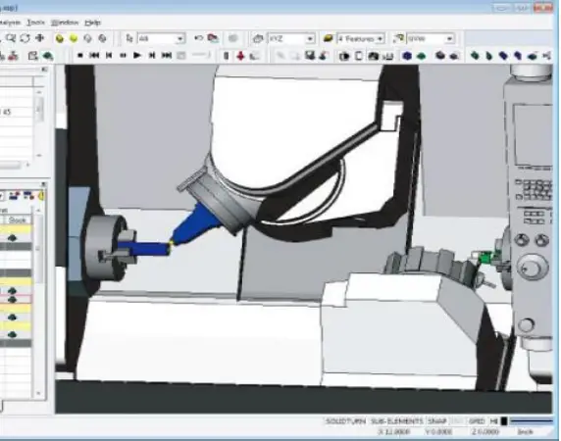Open the Window menu
The image size is (561, 441).
[x=65, y=23]
